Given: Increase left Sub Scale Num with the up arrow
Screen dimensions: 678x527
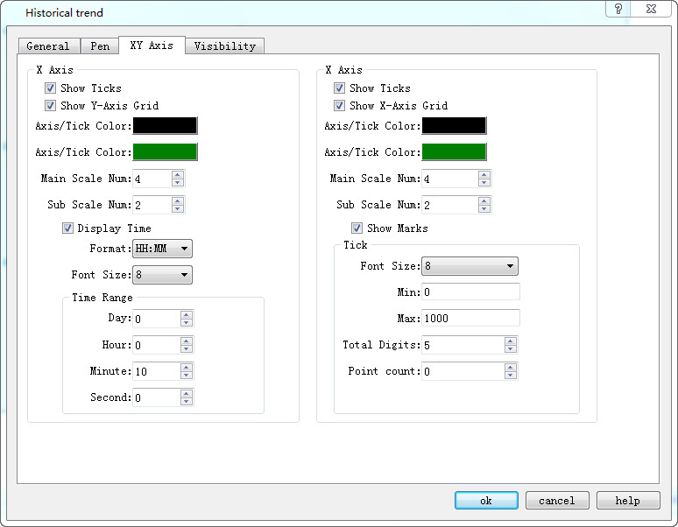Looking at the screenshot, I should tap(178, 200).
